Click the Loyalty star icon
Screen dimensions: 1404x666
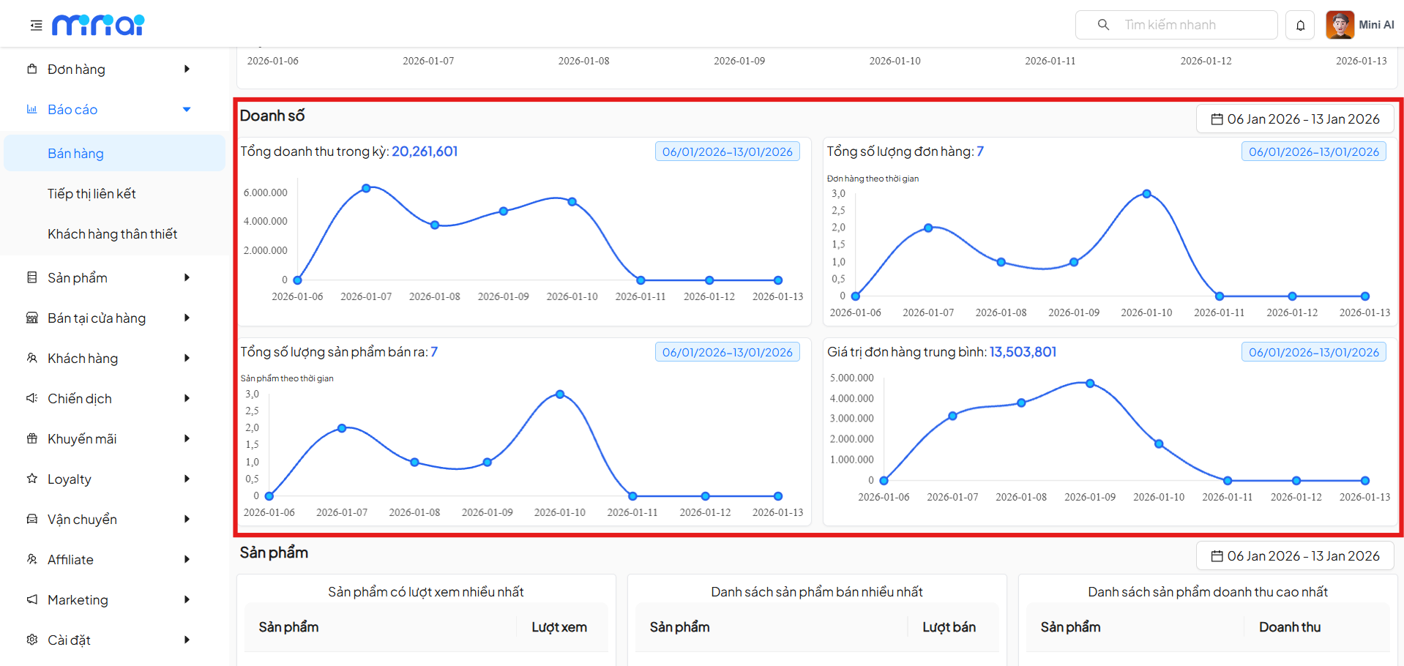pyautogui.click(x=32, y=479)
